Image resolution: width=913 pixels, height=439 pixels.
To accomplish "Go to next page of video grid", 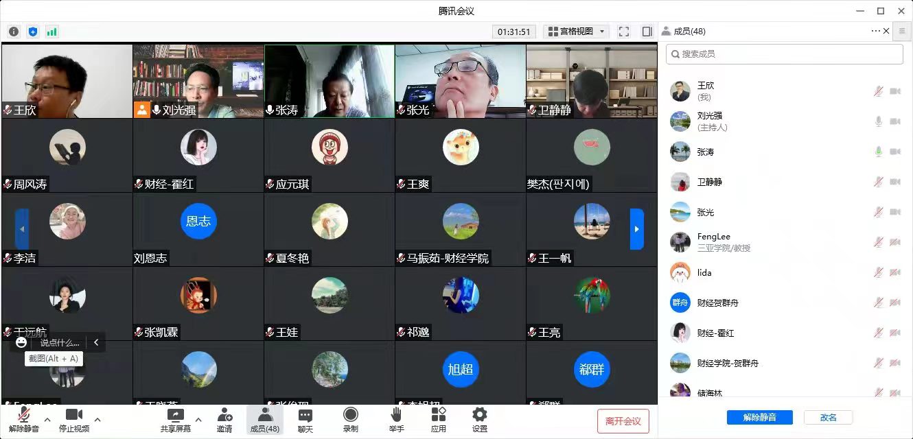I will click(x=636, y=229).
